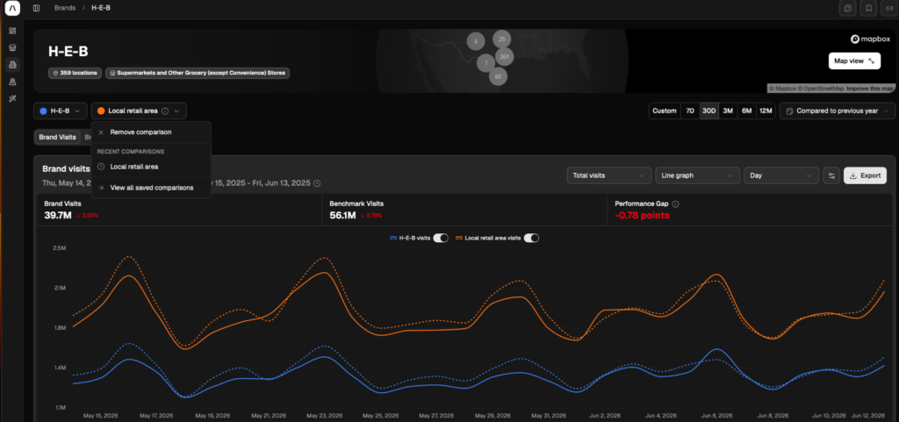Click the map cluster marker labeled 7
899x422 pixels.
[485, 63]
